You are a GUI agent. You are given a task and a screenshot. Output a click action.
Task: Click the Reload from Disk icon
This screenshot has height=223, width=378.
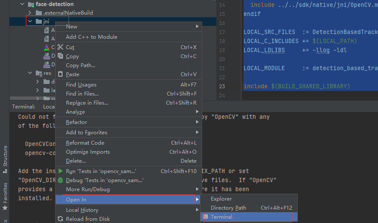[x=60, y=219]
